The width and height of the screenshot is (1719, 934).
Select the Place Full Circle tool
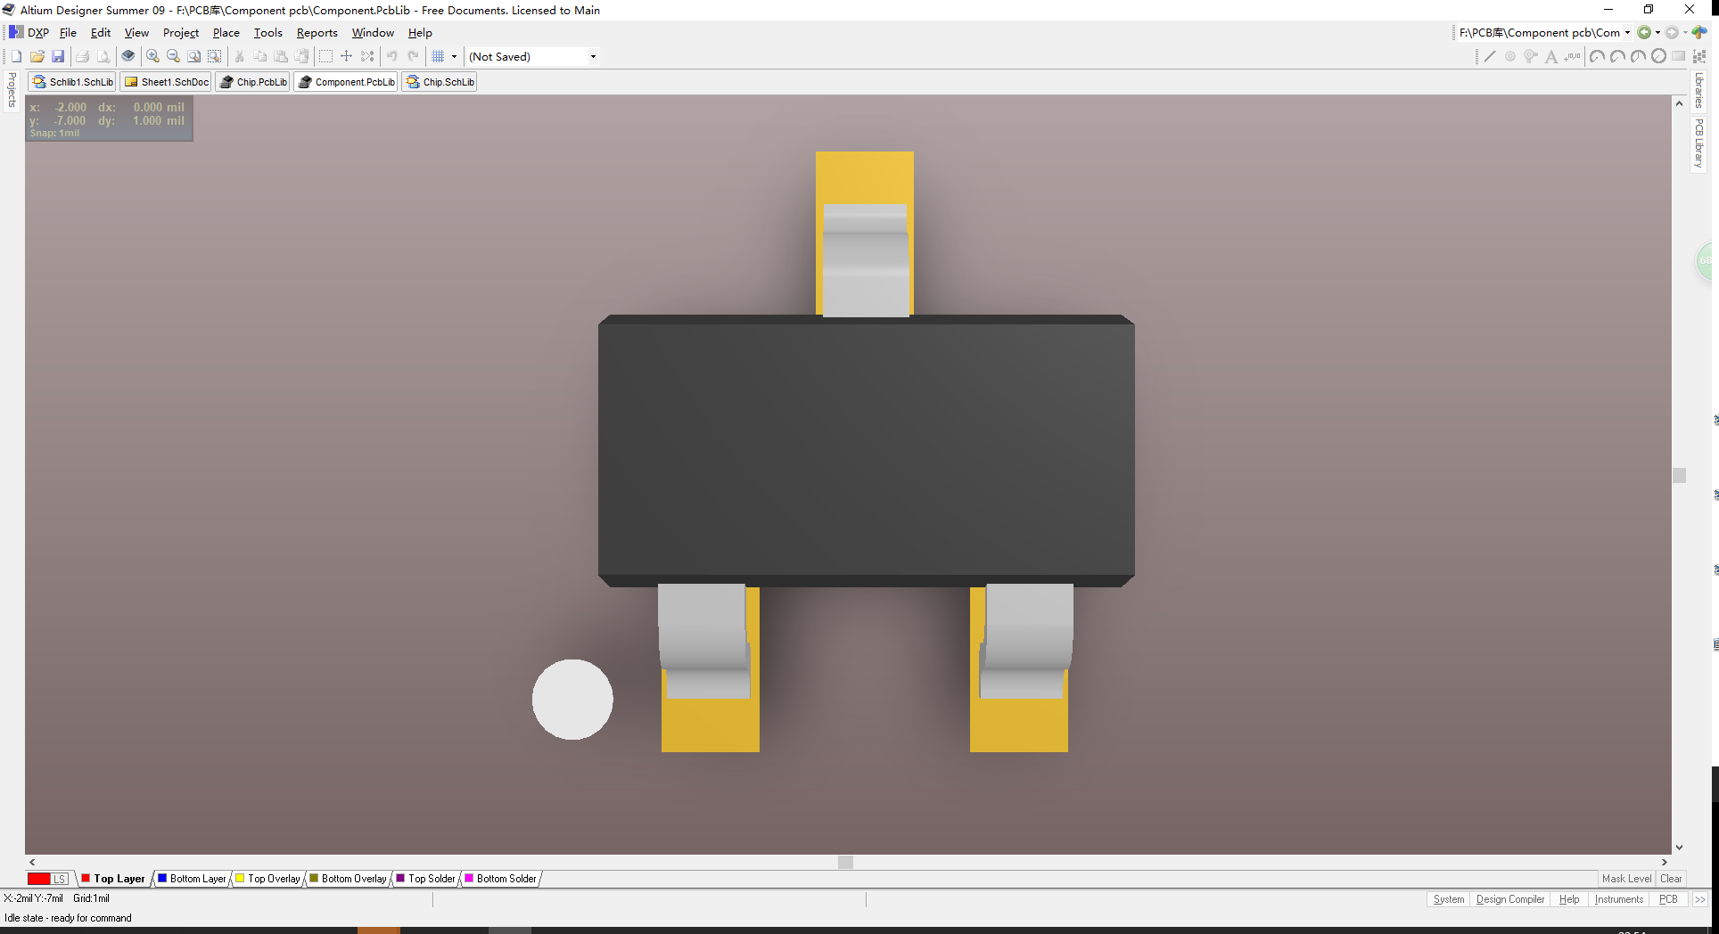point(1658,56)
